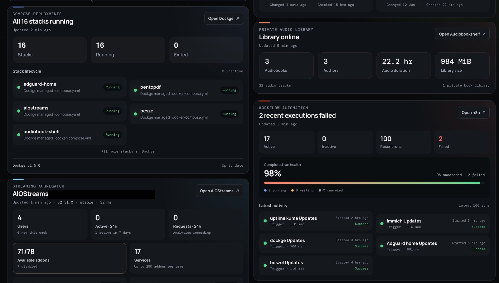
Task: Click green status dot for uptime kuma Updates
Action: coord(265,221)
